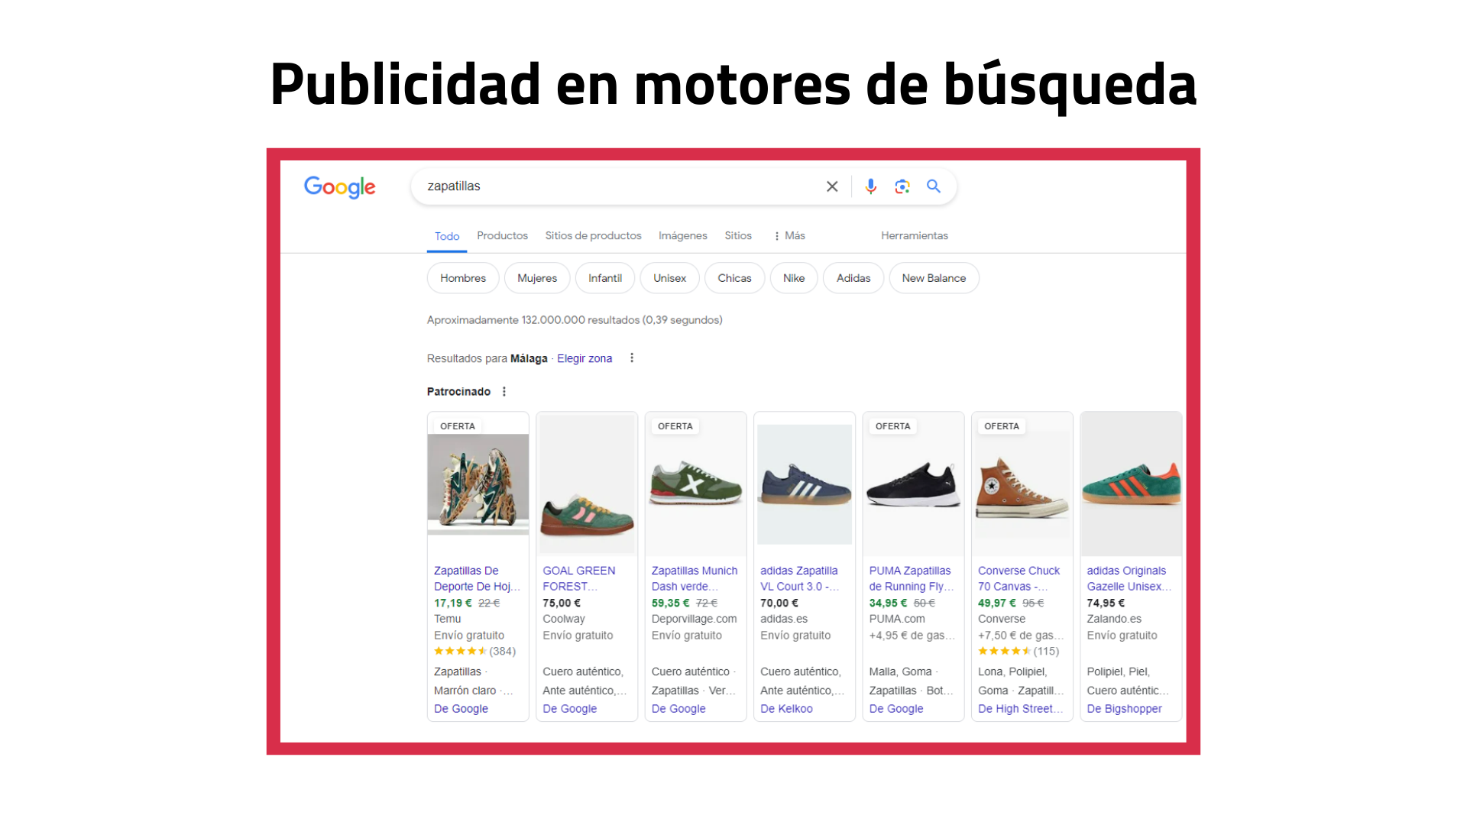The image size is (1467, 825).
Task: Click the Deporvillage.com seller name
Action: tap(695, 619)
